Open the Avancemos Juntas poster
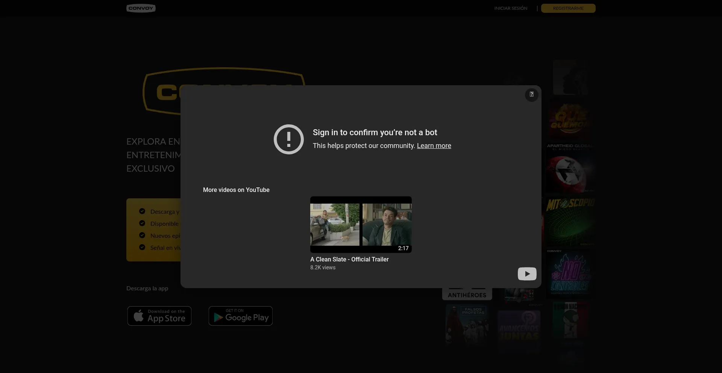The image size is (722, 373). click(519, 331)
